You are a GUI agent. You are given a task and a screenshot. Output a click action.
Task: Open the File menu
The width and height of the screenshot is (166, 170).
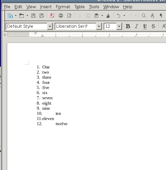tap(7, 7)
